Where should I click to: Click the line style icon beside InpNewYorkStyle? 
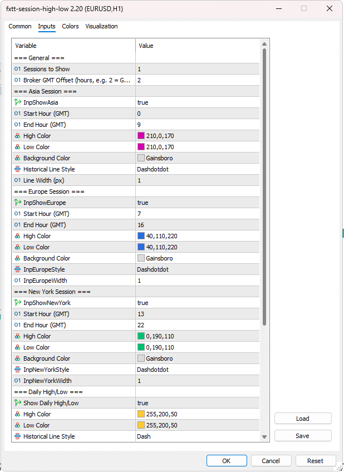17,370
